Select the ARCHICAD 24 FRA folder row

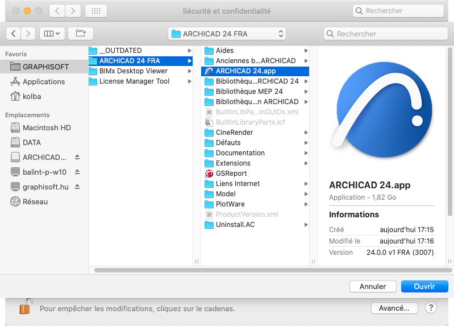140,61
